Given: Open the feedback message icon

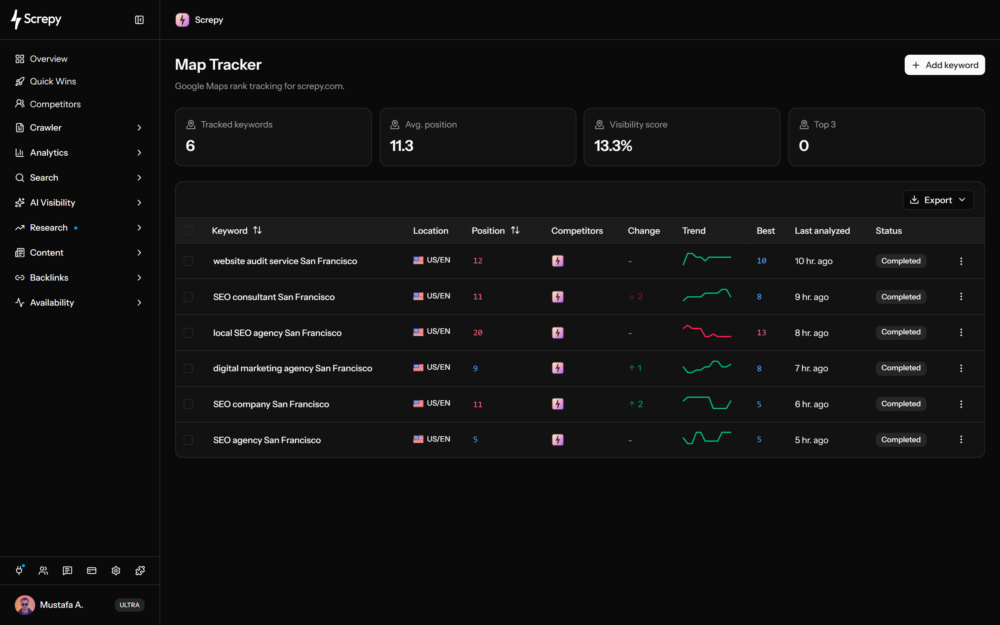Looking at the screenshot, I should coord(67,570).
